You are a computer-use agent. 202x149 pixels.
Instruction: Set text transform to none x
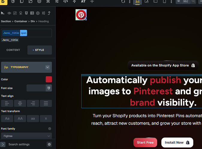(46, 119)
